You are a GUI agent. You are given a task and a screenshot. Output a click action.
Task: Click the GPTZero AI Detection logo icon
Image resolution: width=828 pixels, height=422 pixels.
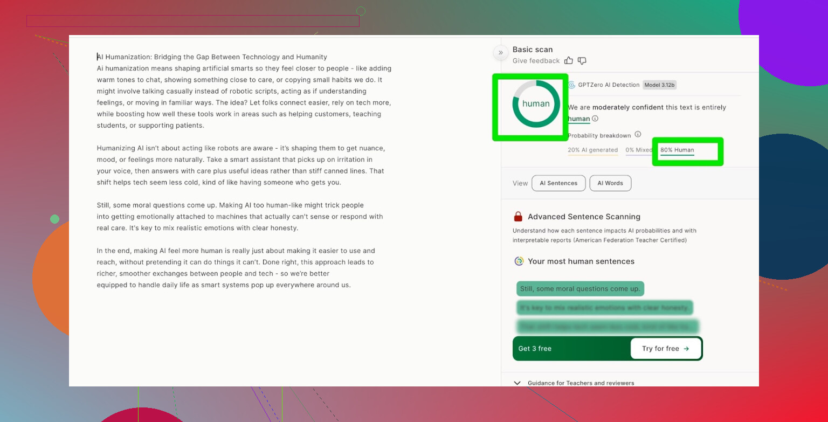[x=571, y=85]
